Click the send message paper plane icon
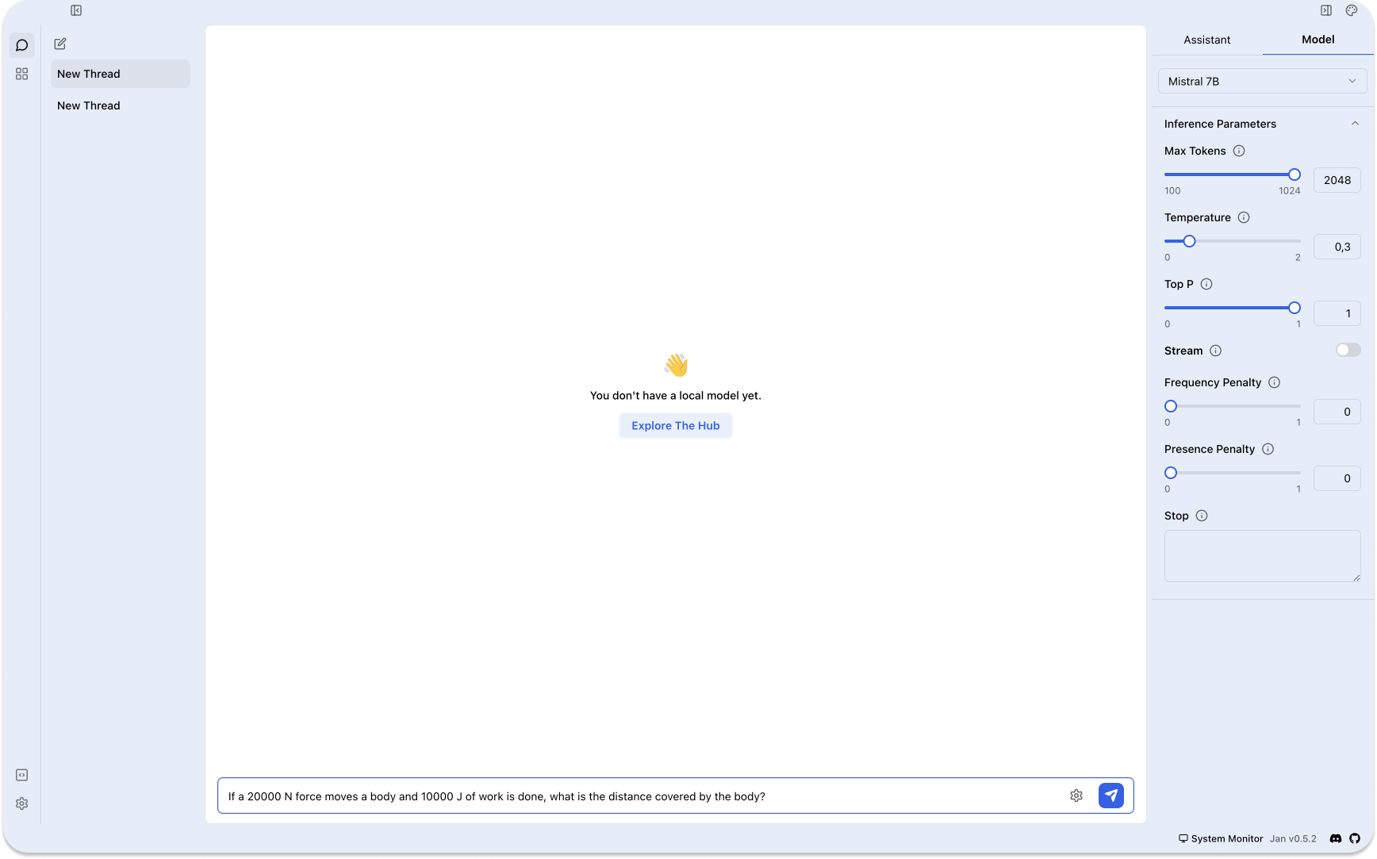This screenshot has height=859, width=1377. click(x=1110, y=796)
